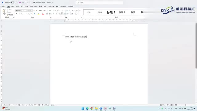This screenshot has width=197, height=111.
Task: Cut the selection with the scissors icon
Action: tap(8, 10)
